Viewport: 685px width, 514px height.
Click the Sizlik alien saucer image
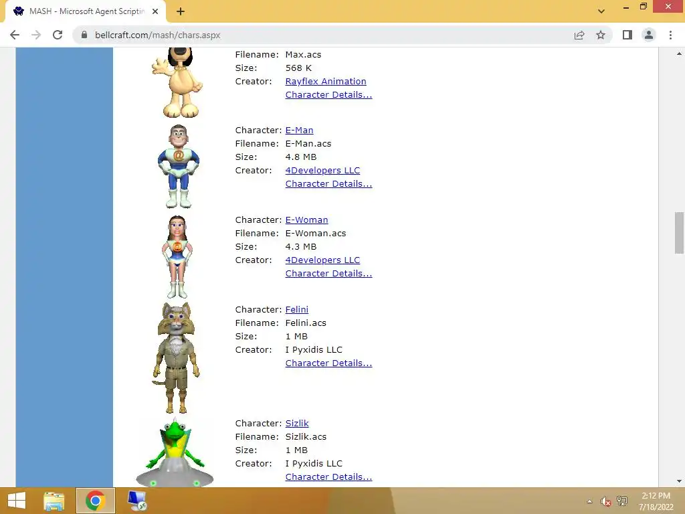coord(175,452)
